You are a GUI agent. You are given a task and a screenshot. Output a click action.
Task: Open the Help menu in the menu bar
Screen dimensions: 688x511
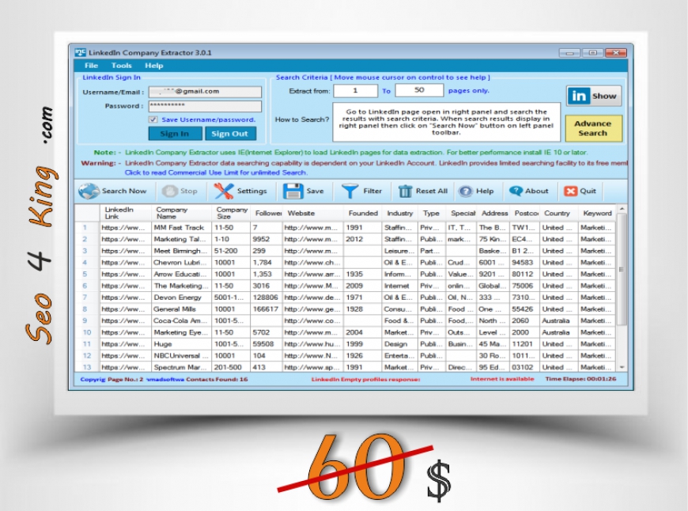[x=154, y=66]
